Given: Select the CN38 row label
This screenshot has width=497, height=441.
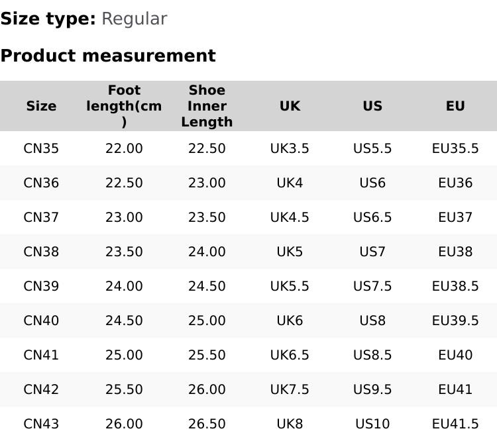Looking at the screenshot, I should (41, 252).
